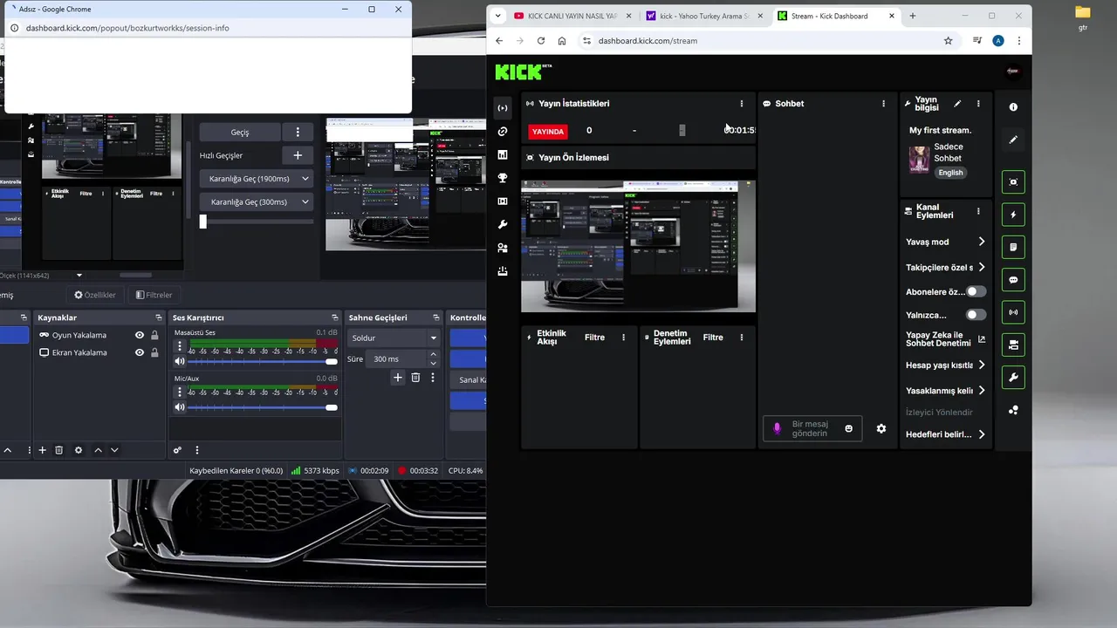Open Yapay Zeka ile Sohbet Denetimi link

click(x=945, y=339)
